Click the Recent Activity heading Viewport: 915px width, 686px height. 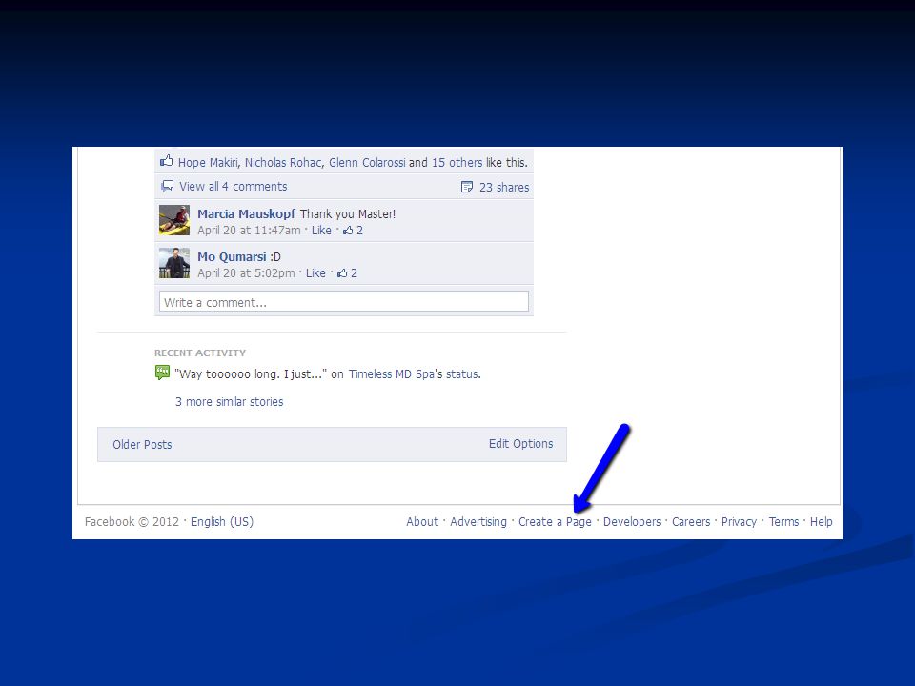[200, 353]
